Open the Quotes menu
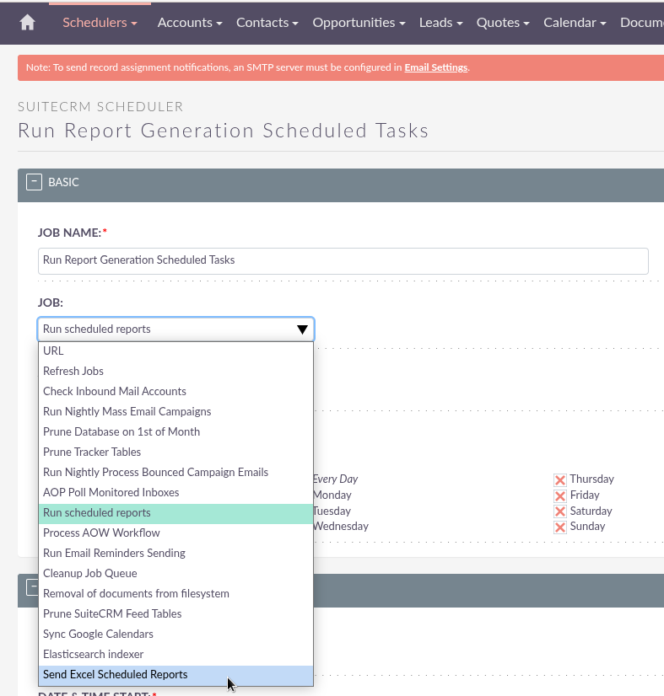 point(503,23)
